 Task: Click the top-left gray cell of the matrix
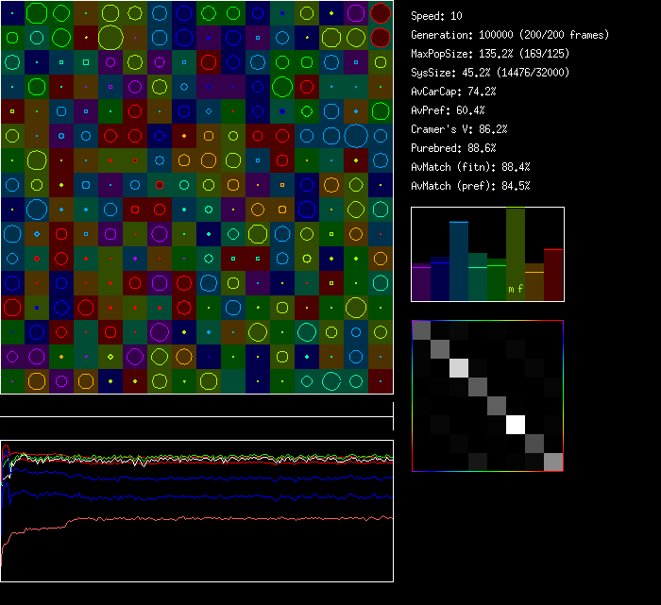point(421,329)
